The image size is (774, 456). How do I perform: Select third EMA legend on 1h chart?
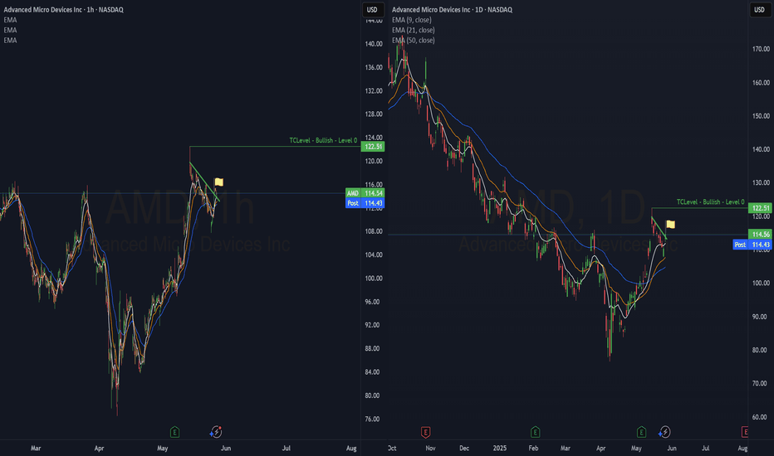coord(10,41)
